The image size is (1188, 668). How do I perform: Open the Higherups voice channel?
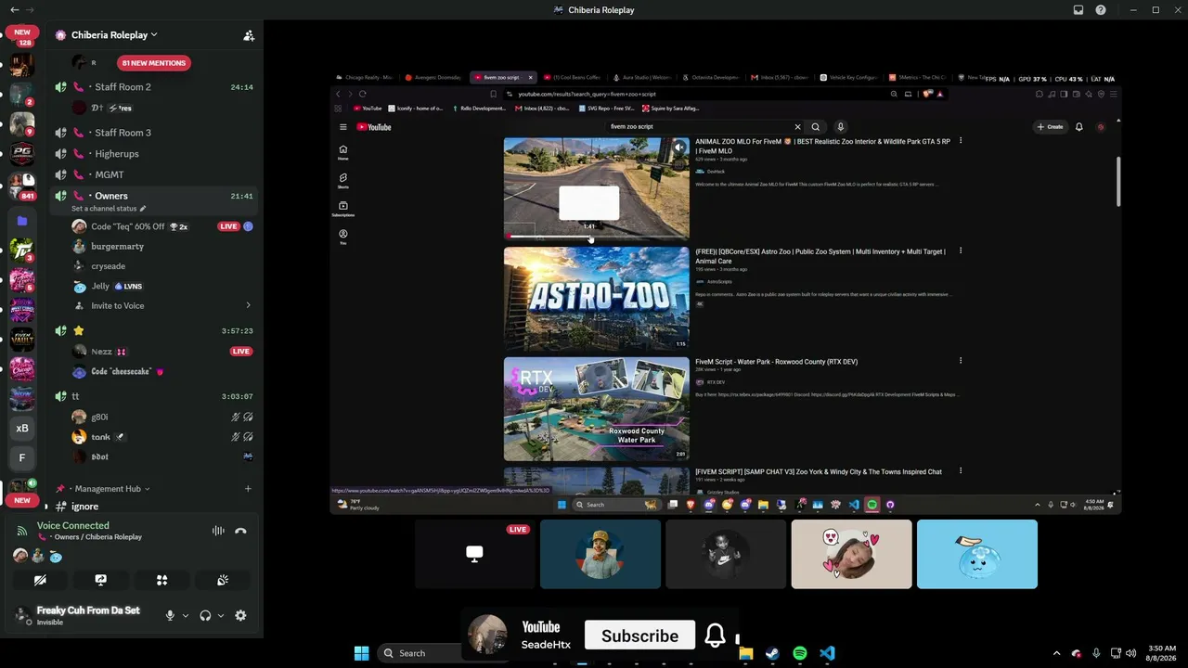pos(155,154)
